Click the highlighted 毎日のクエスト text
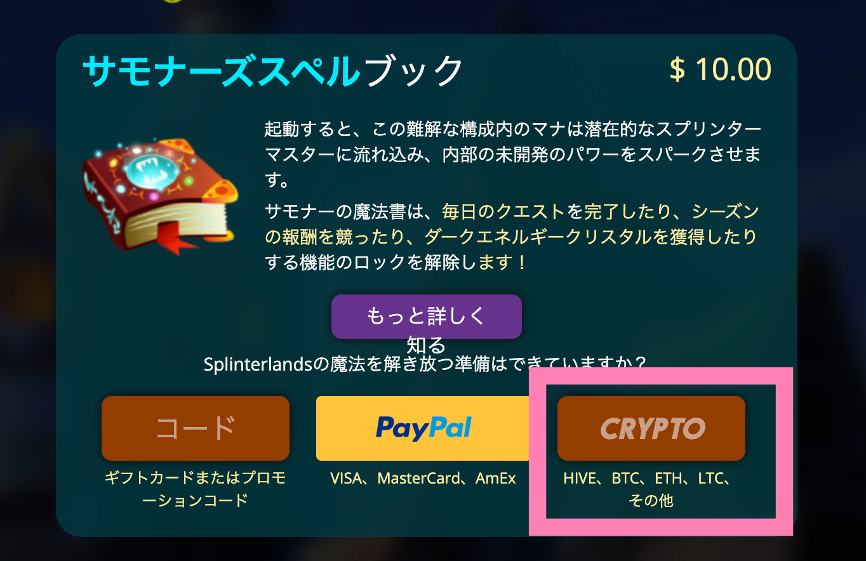Viewport: 866px width, 561px height. point(503,211)
